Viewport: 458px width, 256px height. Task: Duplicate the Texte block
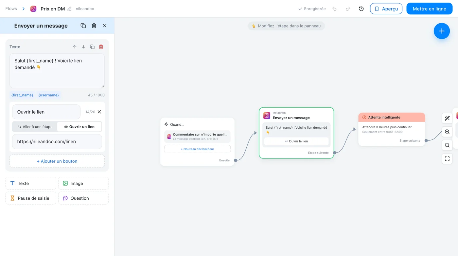click(x=92, y=47)
